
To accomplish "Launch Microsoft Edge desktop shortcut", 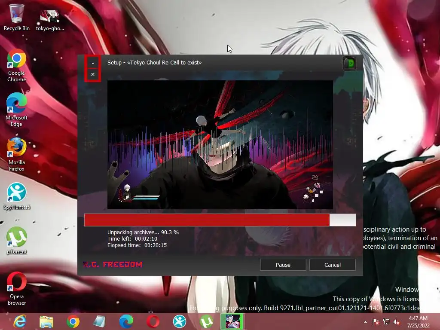I will click(17, 110).
